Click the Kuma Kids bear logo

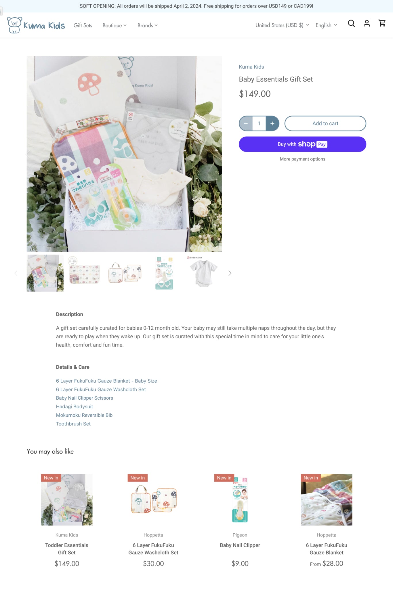point(36,25)
